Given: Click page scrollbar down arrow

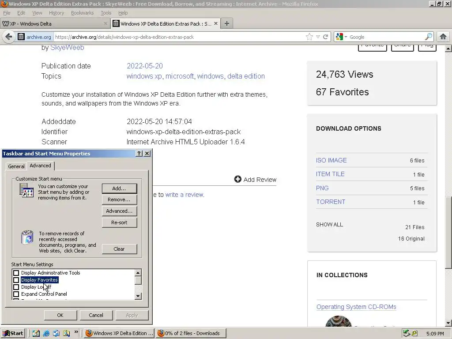Looking at the screenshot, I should tap(448, 323).
